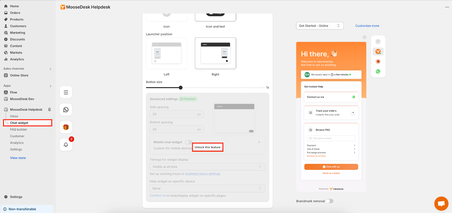The width and height of the screenshot is (452, 213).
Task: Click the Side spacing input field
Action: point(177,114)
